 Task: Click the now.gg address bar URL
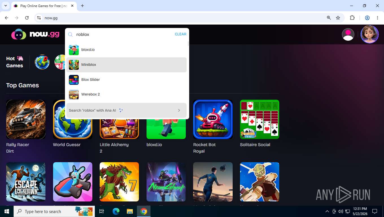51,18
